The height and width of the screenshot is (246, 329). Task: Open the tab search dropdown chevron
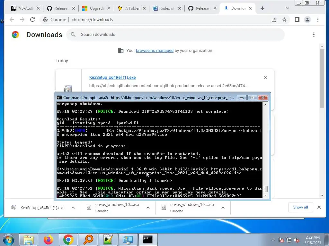[288, 8]
